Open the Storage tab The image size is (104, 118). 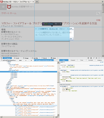[53, 58]
